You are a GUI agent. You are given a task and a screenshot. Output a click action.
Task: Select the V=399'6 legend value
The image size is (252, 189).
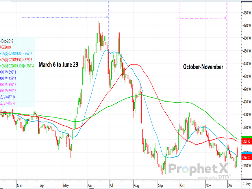coord(8,91)
